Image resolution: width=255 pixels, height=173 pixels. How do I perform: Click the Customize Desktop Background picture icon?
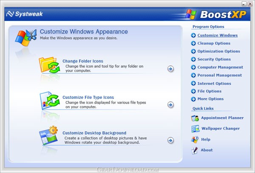point(48,136)
